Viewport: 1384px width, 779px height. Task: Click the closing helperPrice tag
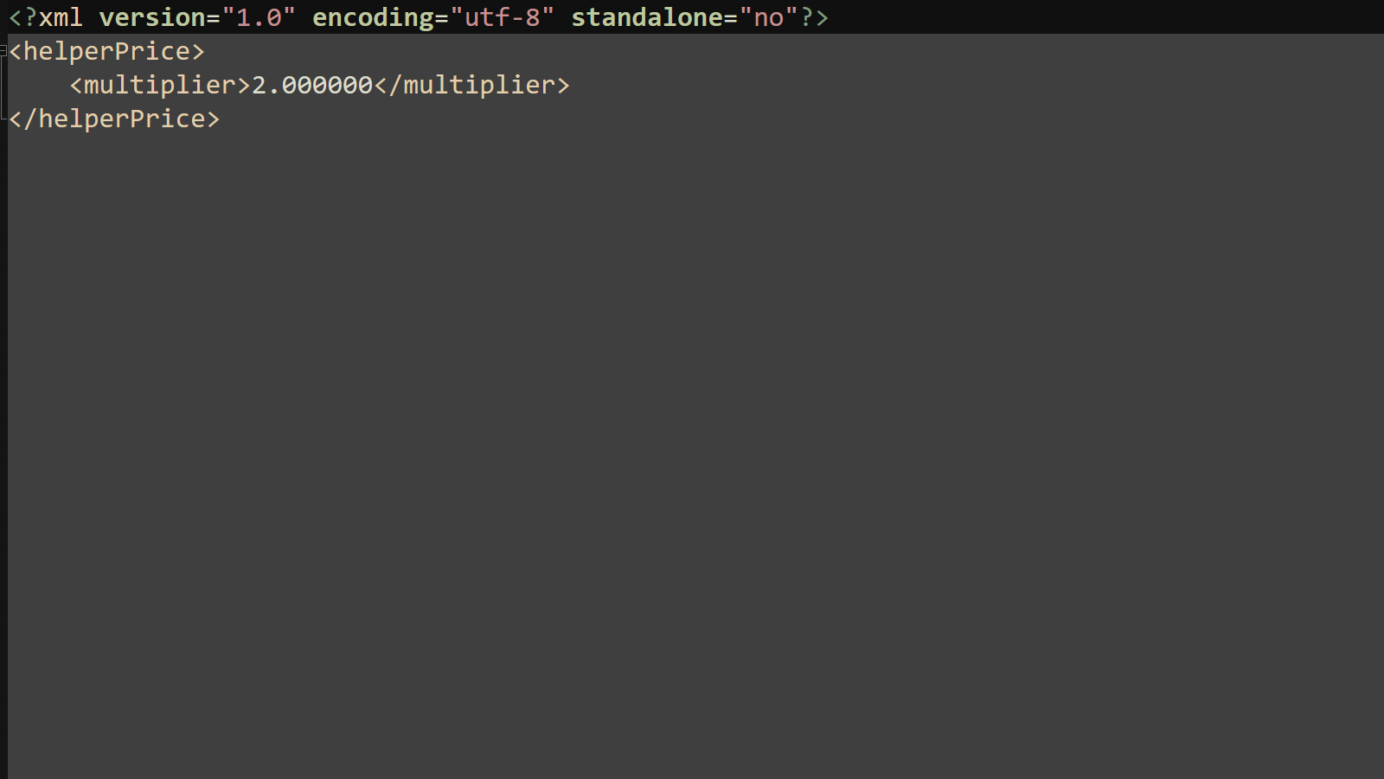pos(114,119)
